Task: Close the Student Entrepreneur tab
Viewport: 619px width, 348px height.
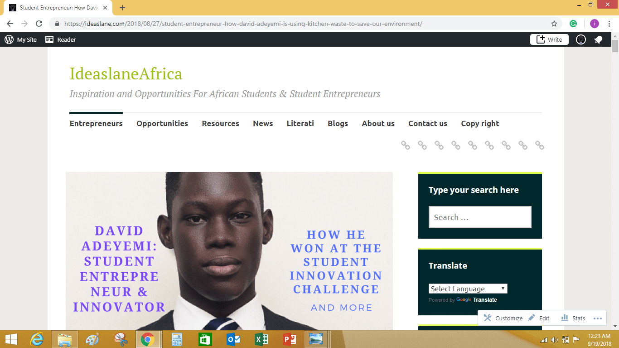Action: [105, 8]
